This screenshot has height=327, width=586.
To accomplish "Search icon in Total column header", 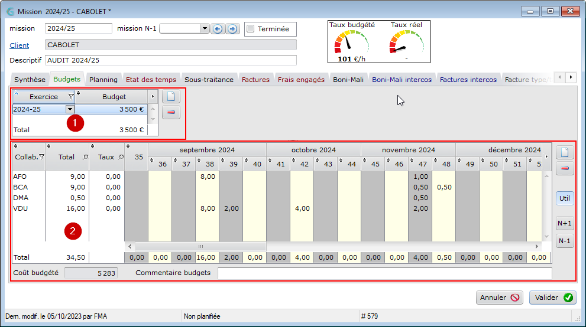I will pos(85,158).
